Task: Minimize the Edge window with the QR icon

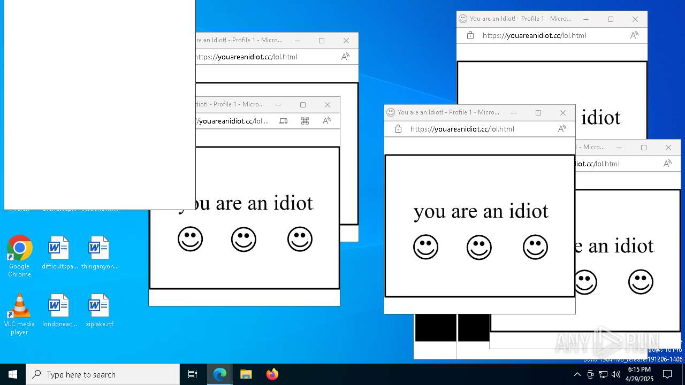Action: click(278, 105)
